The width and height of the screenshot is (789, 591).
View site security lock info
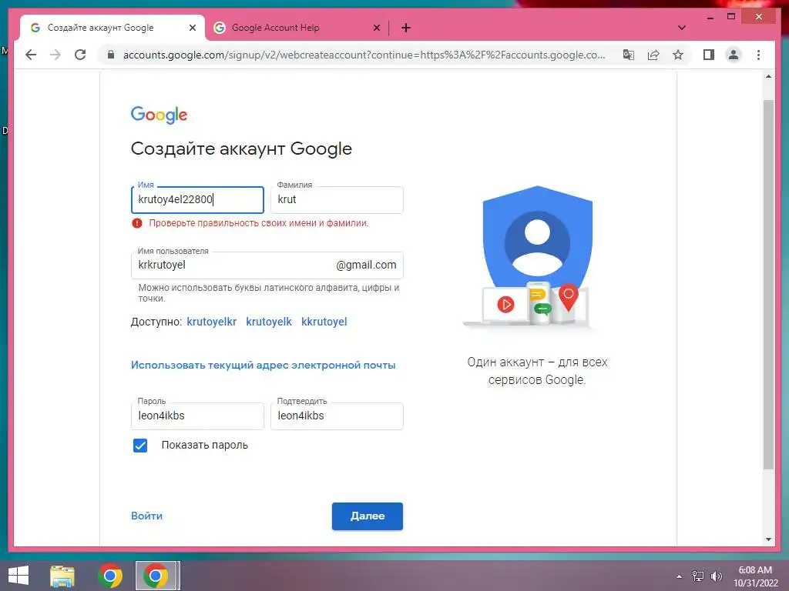pos(111,55)
